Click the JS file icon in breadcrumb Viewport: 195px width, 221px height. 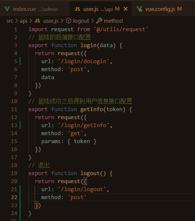click(37, 21)
